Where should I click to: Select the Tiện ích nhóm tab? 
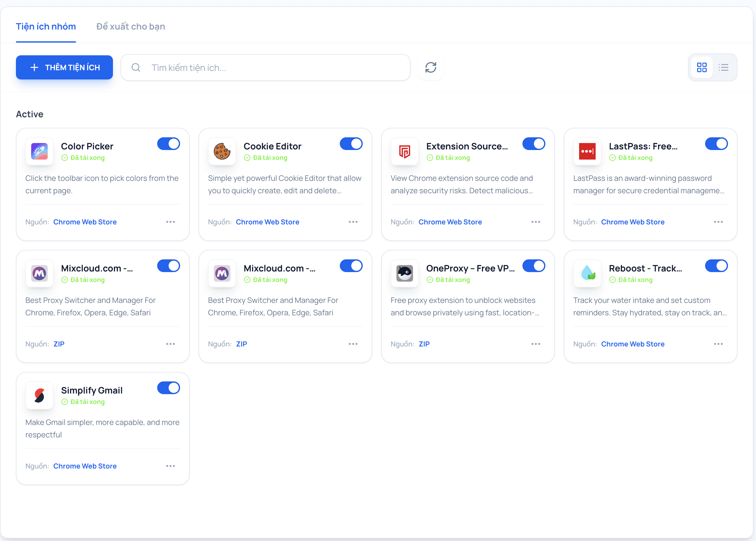coord(46,27)
